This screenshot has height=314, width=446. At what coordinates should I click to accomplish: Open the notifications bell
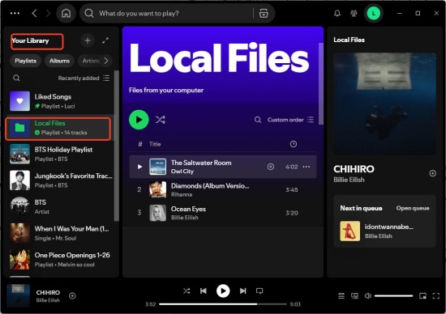pyautogui.click(x=337, y=13)
